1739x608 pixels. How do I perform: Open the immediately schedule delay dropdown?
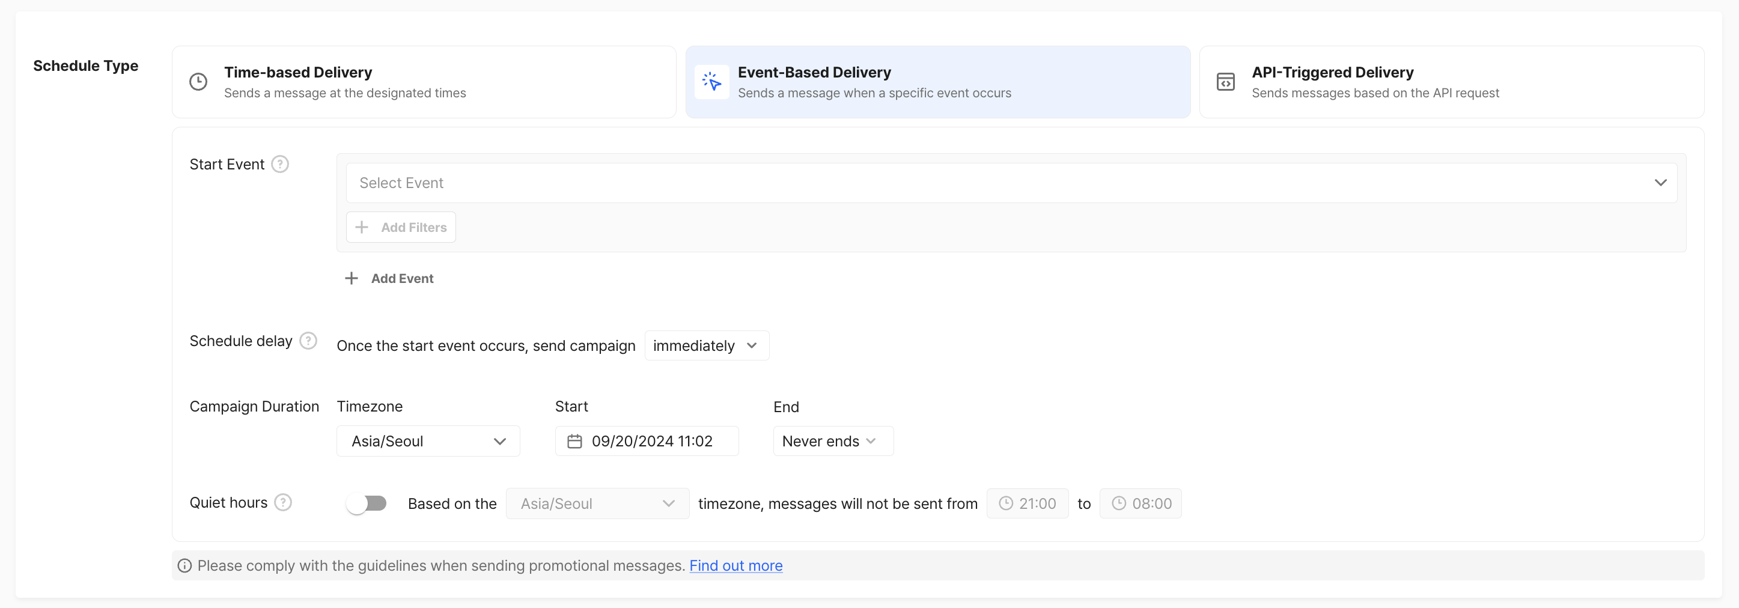point(705,345)
